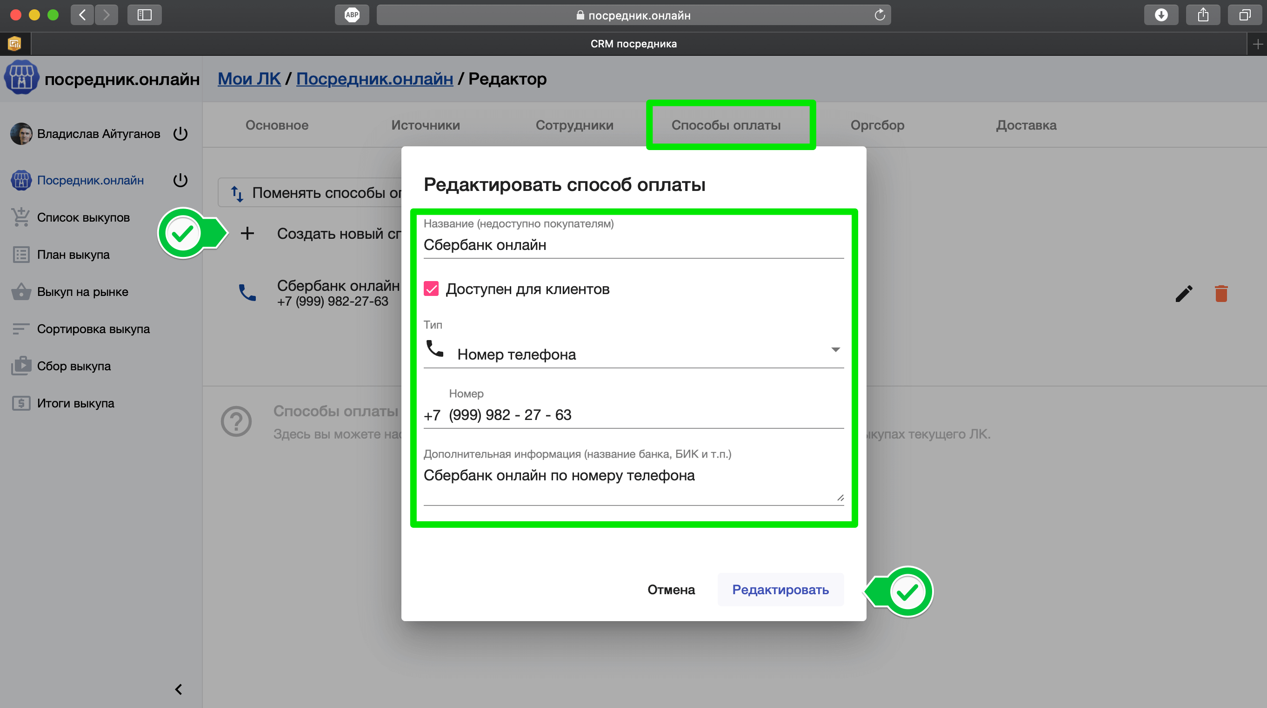Toggle the Safari sidebar button
This screenshot has height=708, width=1267.
(x=144, y=15)
